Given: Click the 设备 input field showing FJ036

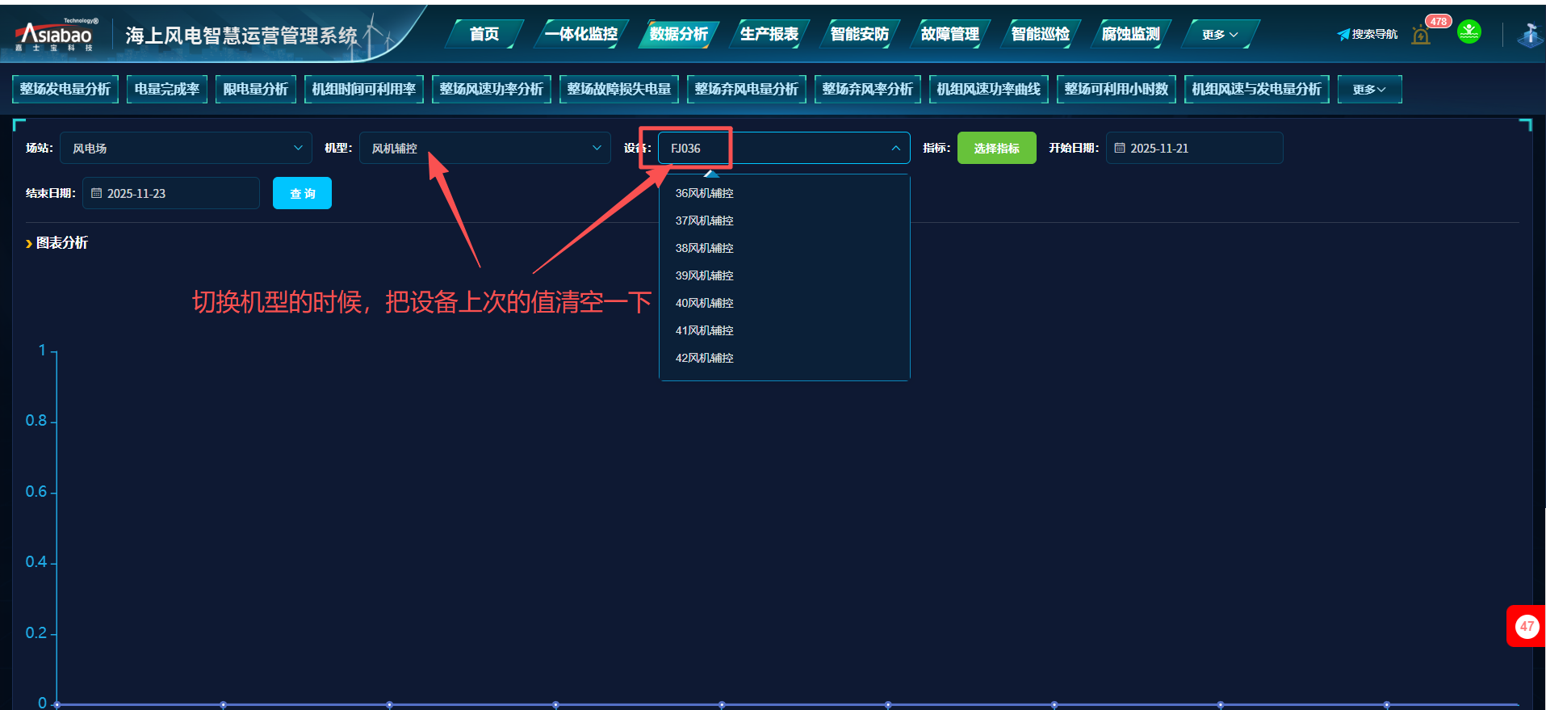Looking at the screenshot, I should pyautogui.click(x=775, y=149).
